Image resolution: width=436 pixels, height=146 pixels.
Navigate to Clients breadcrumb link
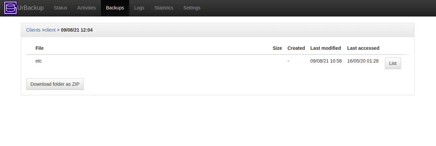point(33,30)
